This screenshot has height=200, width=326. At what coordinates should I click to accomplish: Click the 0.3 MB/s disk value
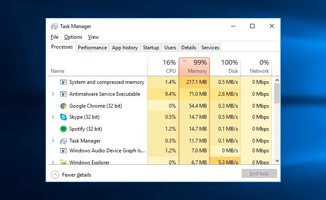pyautogui.click(x=228, y=106)
